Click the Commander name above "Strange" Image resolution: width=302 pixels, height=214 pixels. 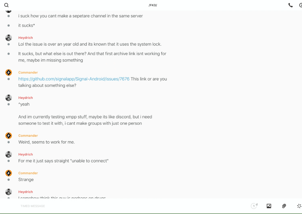[28, 173]
